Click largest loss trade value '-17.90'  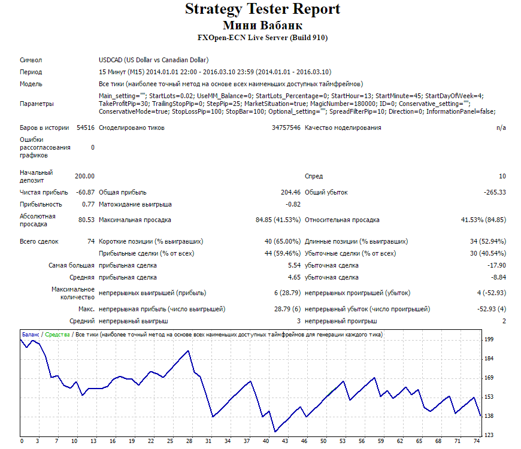coord(496,265)
